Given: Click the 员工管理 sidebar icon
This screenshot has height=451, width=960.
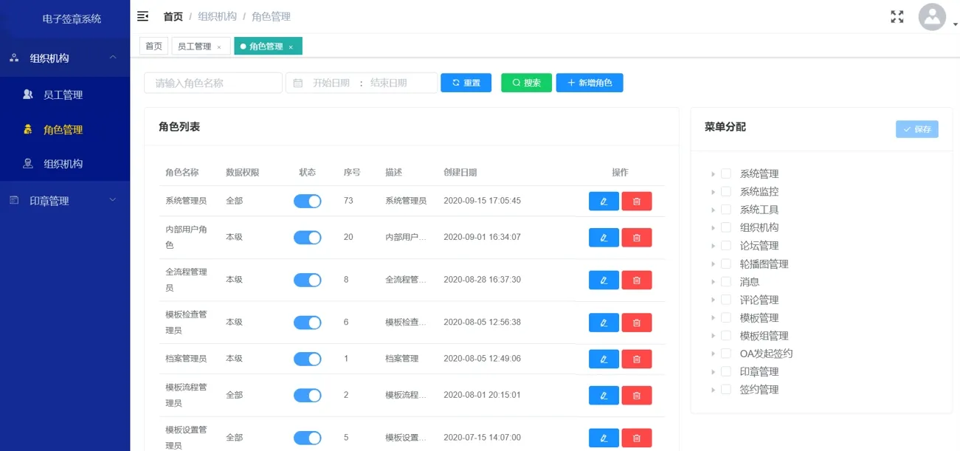Looking at the screenshot, I should pos(28,94).
